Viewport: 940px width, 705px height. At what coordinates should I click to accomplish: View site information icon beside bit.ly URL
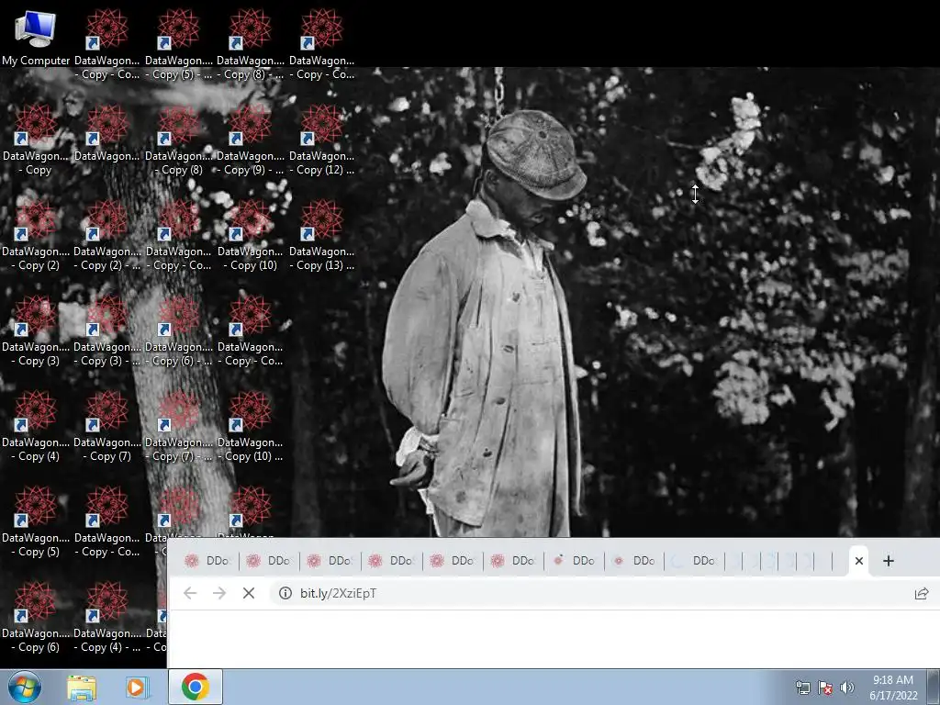tap(285, 593)
